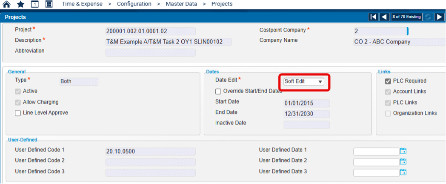This screenshot has height=184, width=446.
Task: Click the User Defined Date 3 input
Action: (x=376, y=172)
